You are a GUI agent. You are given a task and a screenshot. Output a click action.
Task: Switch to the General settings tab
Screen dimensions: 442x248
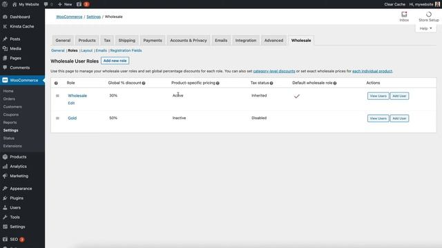pyautogui.click(x=63, y=41)
